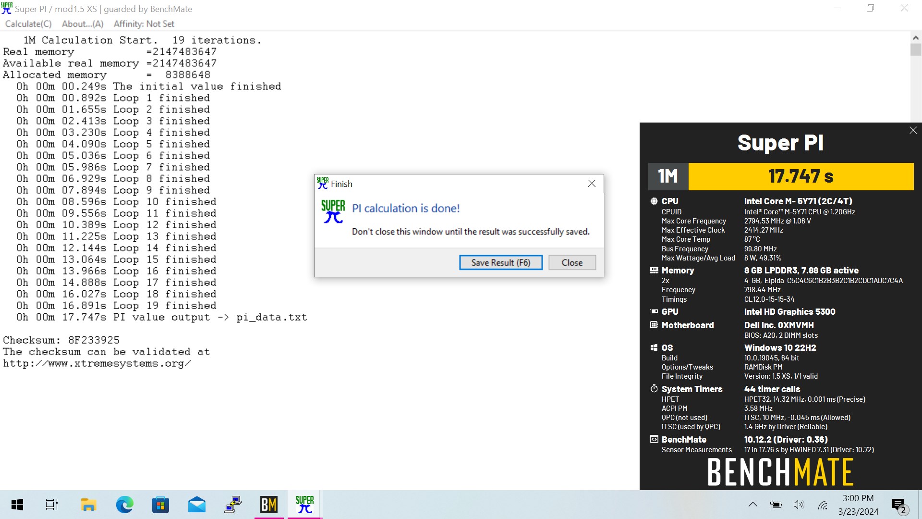922x519 pixels.
Task: Click the battery power tray icon
Action: coord(776,505)
